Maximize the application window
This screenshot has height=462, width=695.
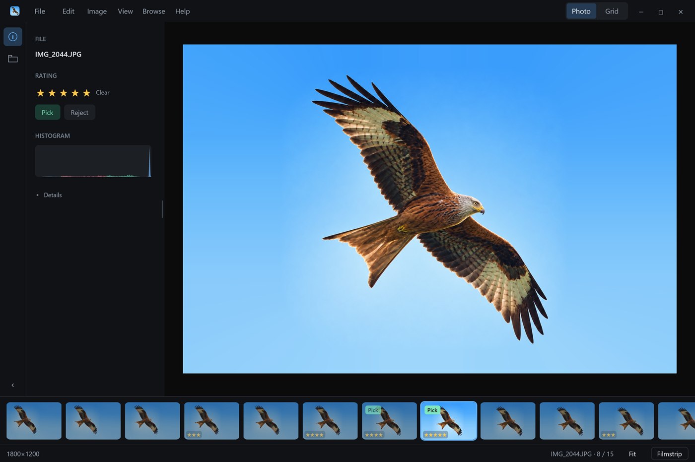point(661,12)
